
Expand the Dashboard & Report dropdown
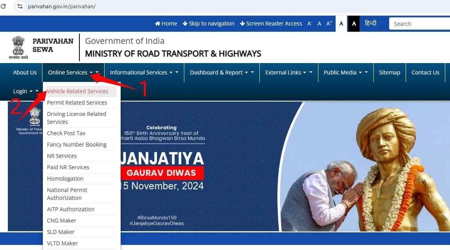pos(222,72)
